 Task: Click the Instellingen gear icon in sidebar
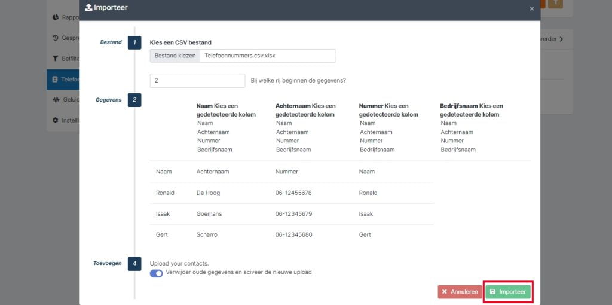tap(56, 120)
